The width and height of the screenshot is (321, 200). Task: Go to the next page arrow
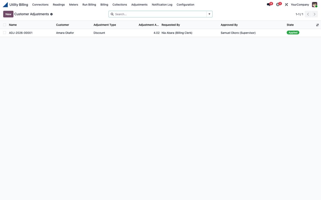click(314, 14)
